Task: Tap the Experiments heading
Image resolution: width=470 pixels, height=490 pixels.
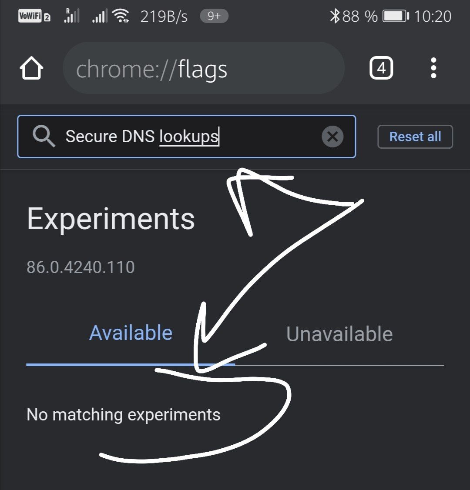Action: 111,219
